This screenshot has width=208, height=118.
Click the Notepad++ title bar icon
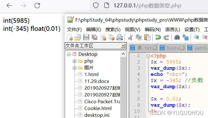pyautogui.click(x=70, y=20)
